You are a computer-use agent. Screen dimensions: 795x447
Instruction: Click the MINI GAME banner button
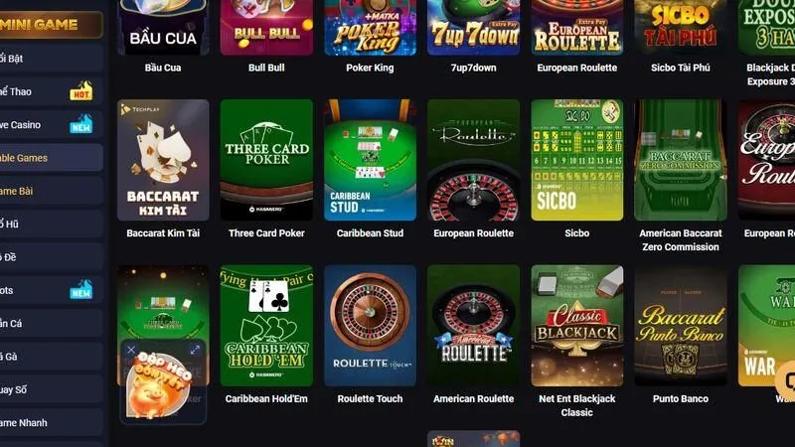52,24
